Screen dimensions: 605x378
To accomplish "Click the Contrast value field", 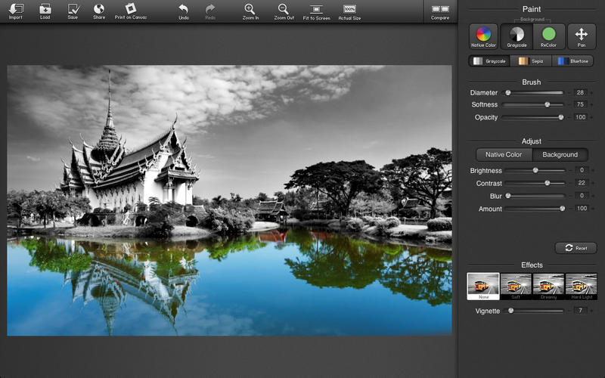I will click(x=581, y=183).
